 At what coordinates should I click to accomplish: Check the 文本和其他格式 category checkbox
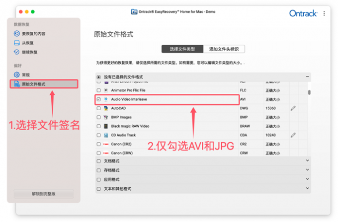click(98, 189)
